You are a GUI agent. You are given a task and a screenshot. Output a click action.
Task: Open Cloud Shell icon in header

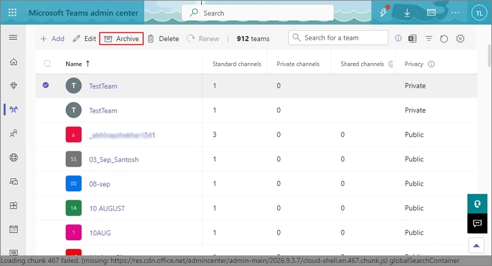coord(431,13)
